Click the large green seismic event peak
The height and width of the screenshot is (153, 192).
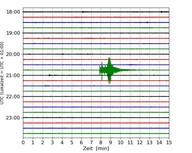(109, 70)
